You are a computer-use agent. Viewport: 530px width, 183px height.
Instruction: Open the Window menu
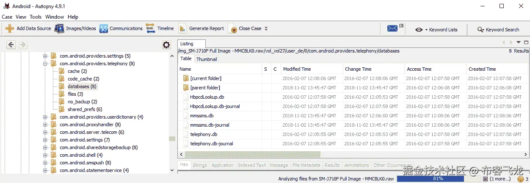55,17
